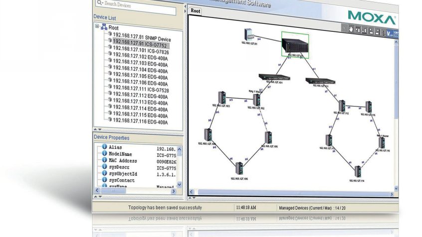Select node 192.168.127.104 in topology
This screenshot has width=422, height=237.
click(208, 135)
